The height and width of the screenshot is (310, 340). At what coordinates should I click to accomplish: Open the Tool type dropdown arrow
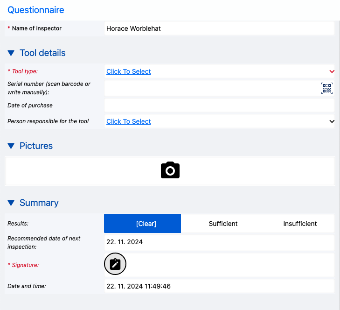coord(332,71)
